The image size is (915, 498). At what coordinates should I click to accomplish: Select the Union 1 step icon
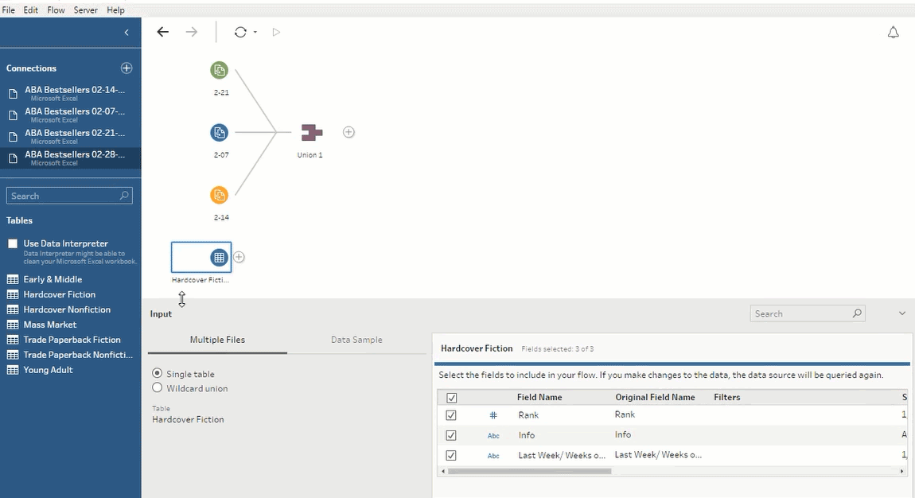[x=310, y=132]
